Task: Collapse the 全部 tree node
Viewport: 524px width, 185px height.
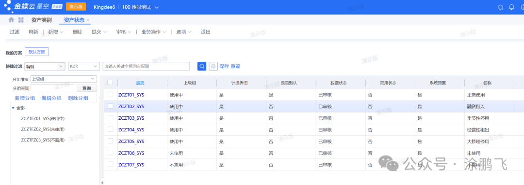Action: (x=13, y=108)
